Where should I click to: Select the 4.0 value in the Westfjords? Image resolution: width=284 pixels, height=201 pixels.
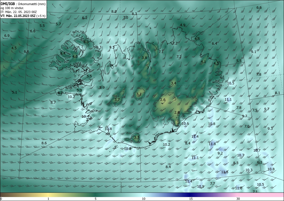click(x=75, y=57)
